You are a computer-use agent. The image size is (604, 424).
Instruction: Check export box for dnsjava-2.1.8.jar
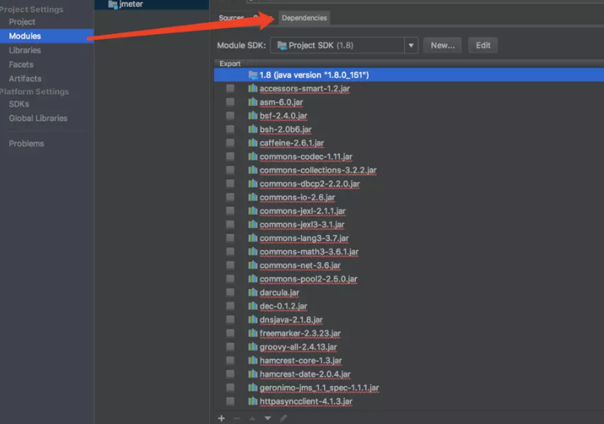pos(230,319)
